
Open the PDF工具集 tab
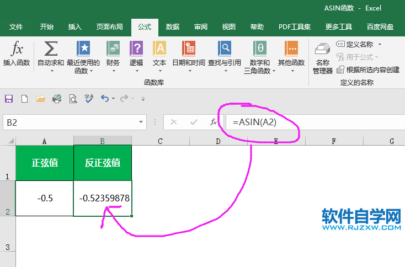click(295, 27)
